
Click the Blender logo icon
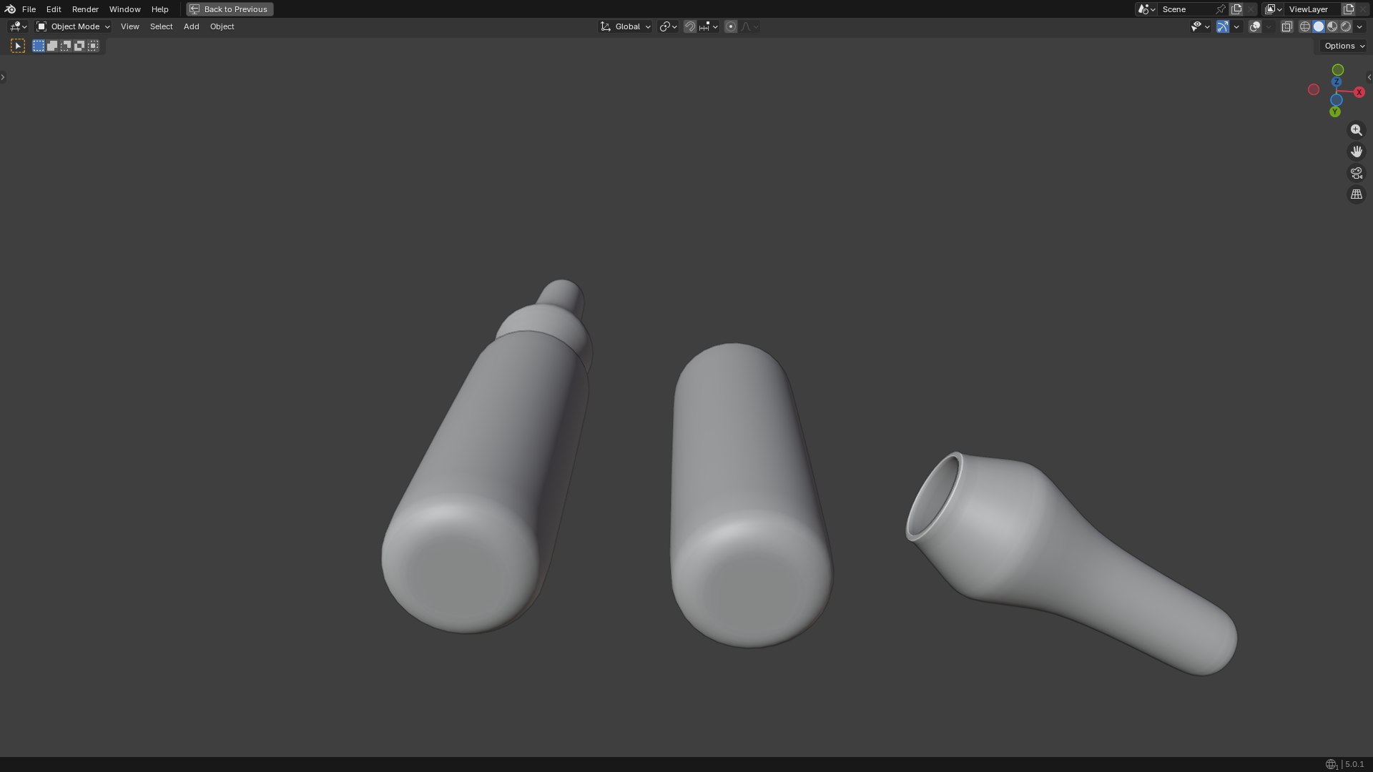pyautogui.click(x=10, y=9)
